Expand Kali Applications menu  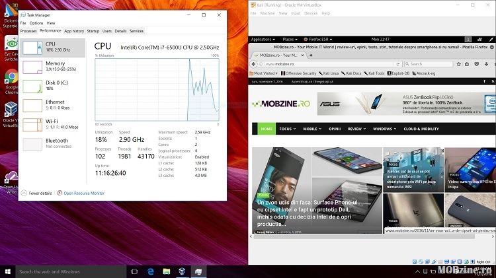pos(263,40)
